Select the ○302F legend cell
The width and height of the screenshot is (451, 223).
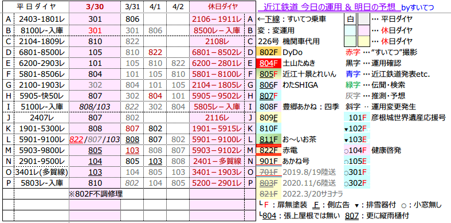358,183
